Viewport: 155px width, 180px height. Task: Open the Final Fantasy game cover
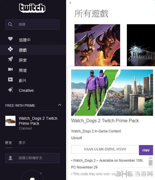[141, 45]
